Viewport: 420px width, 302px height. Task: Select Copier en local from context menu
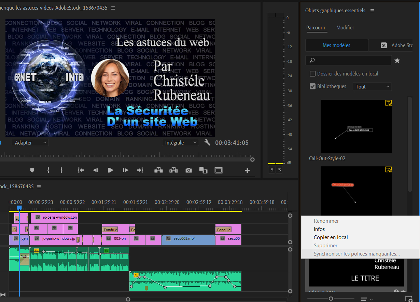coord(331,237)
